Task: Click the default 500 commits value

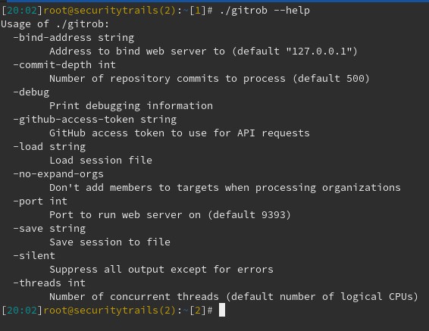Action: tap(331, 79)
